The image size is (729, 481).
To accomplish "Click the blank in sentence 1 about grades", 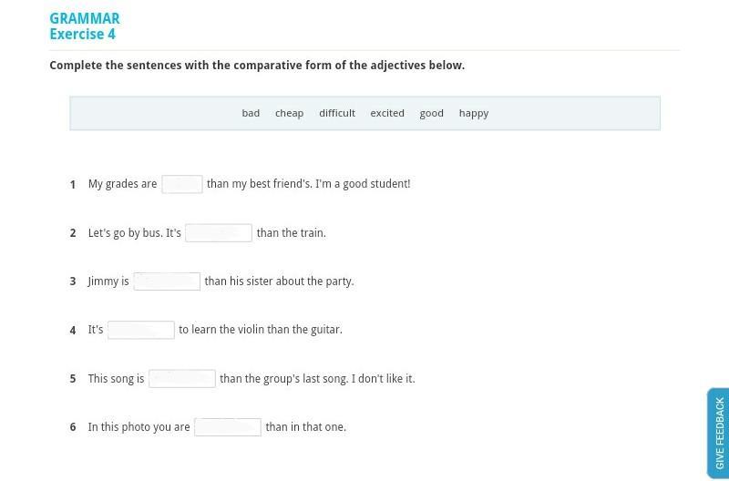I will 181,184.
